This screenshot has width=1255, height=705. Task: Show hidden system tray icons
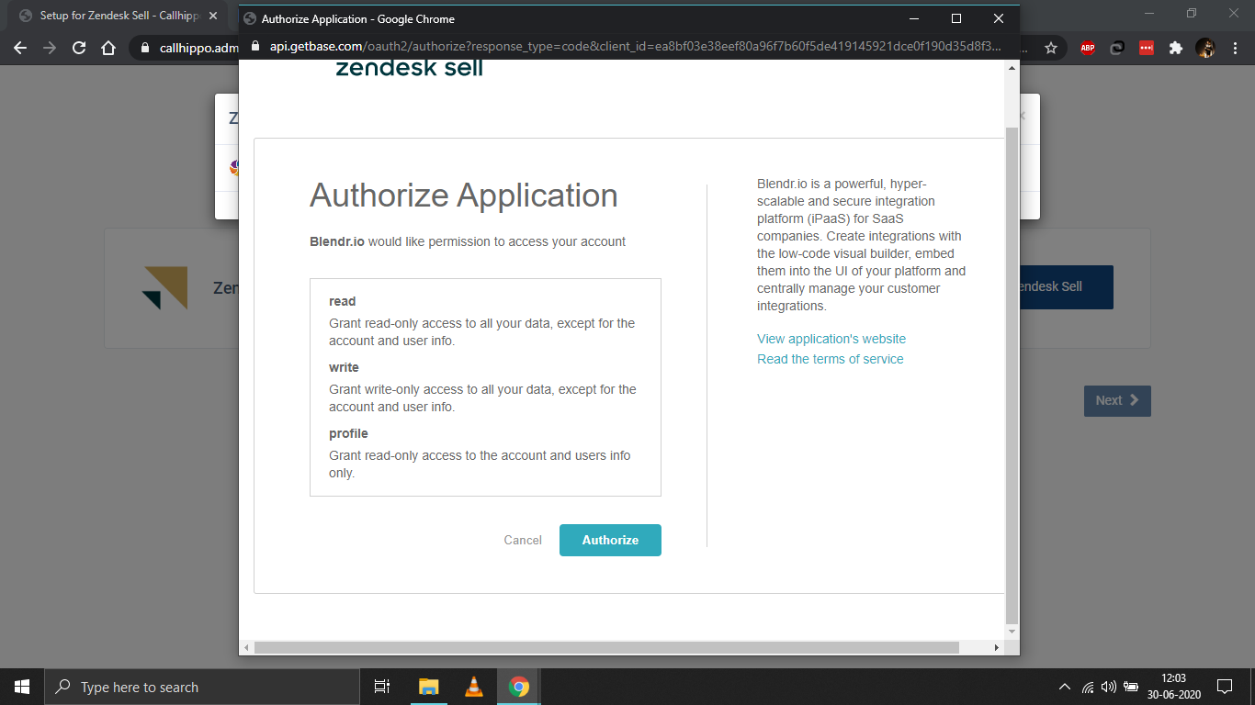tap(1065, 687)
